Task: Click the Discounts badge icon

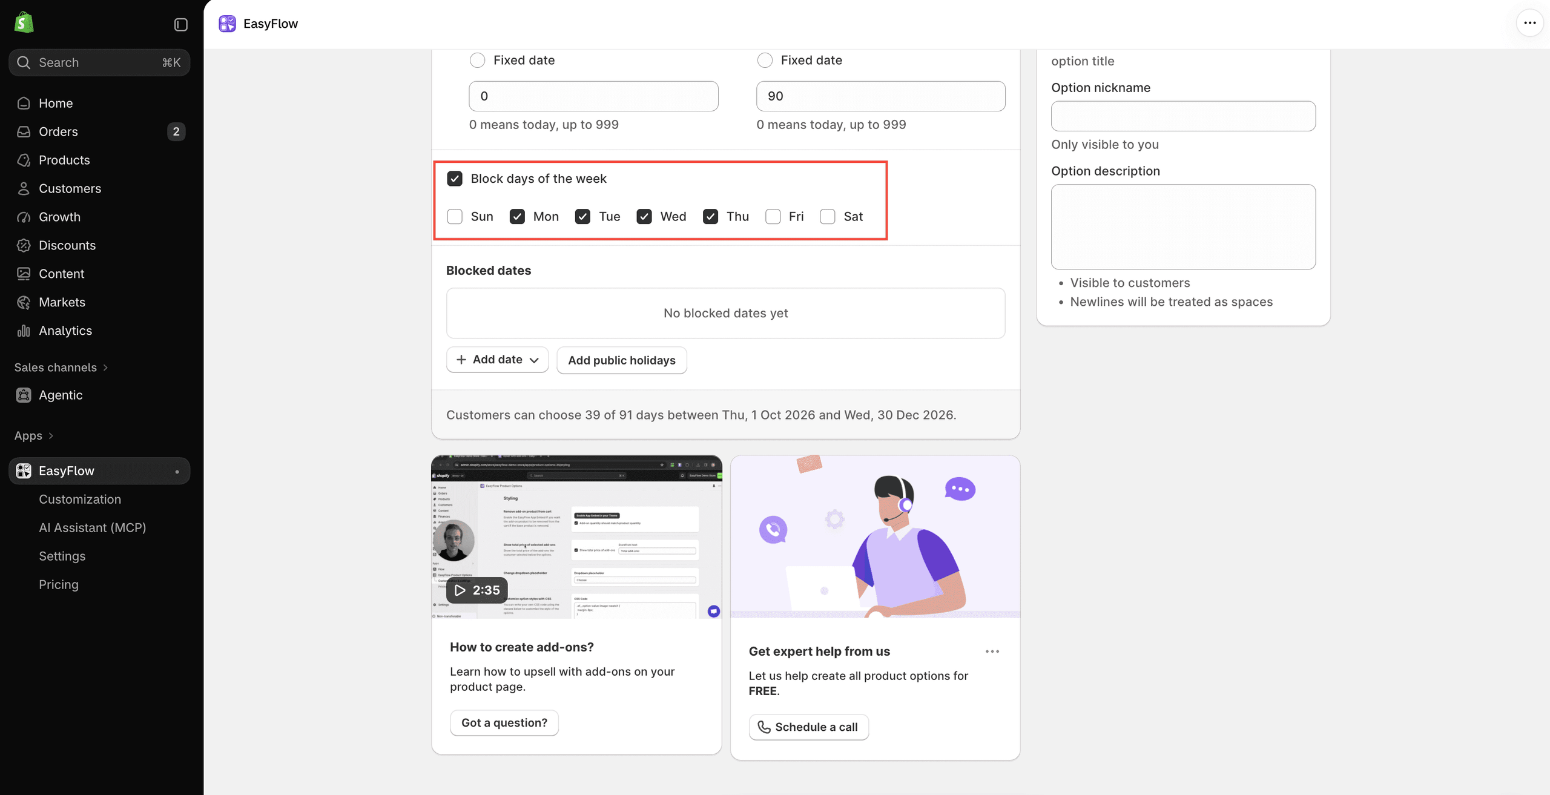Action: (24, 245)
